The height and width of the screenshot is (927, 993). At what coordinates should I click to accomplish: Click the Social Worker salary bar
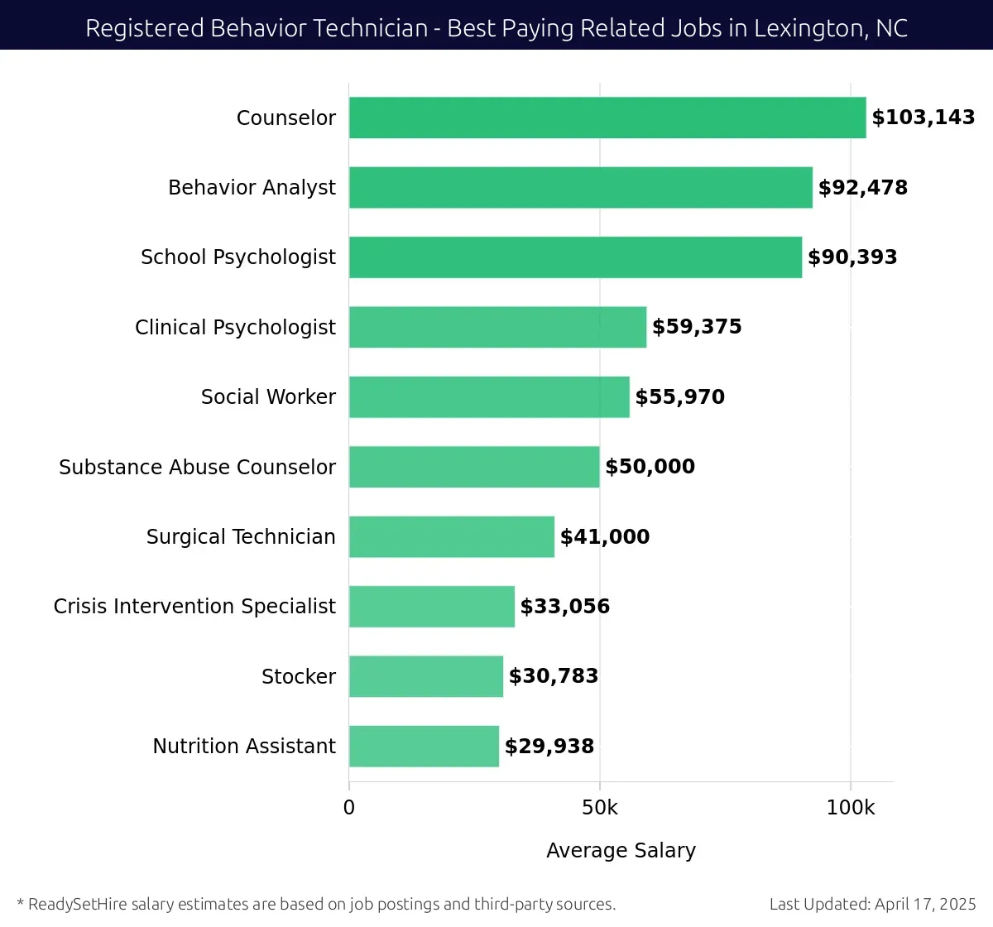(x=488, y=396)
